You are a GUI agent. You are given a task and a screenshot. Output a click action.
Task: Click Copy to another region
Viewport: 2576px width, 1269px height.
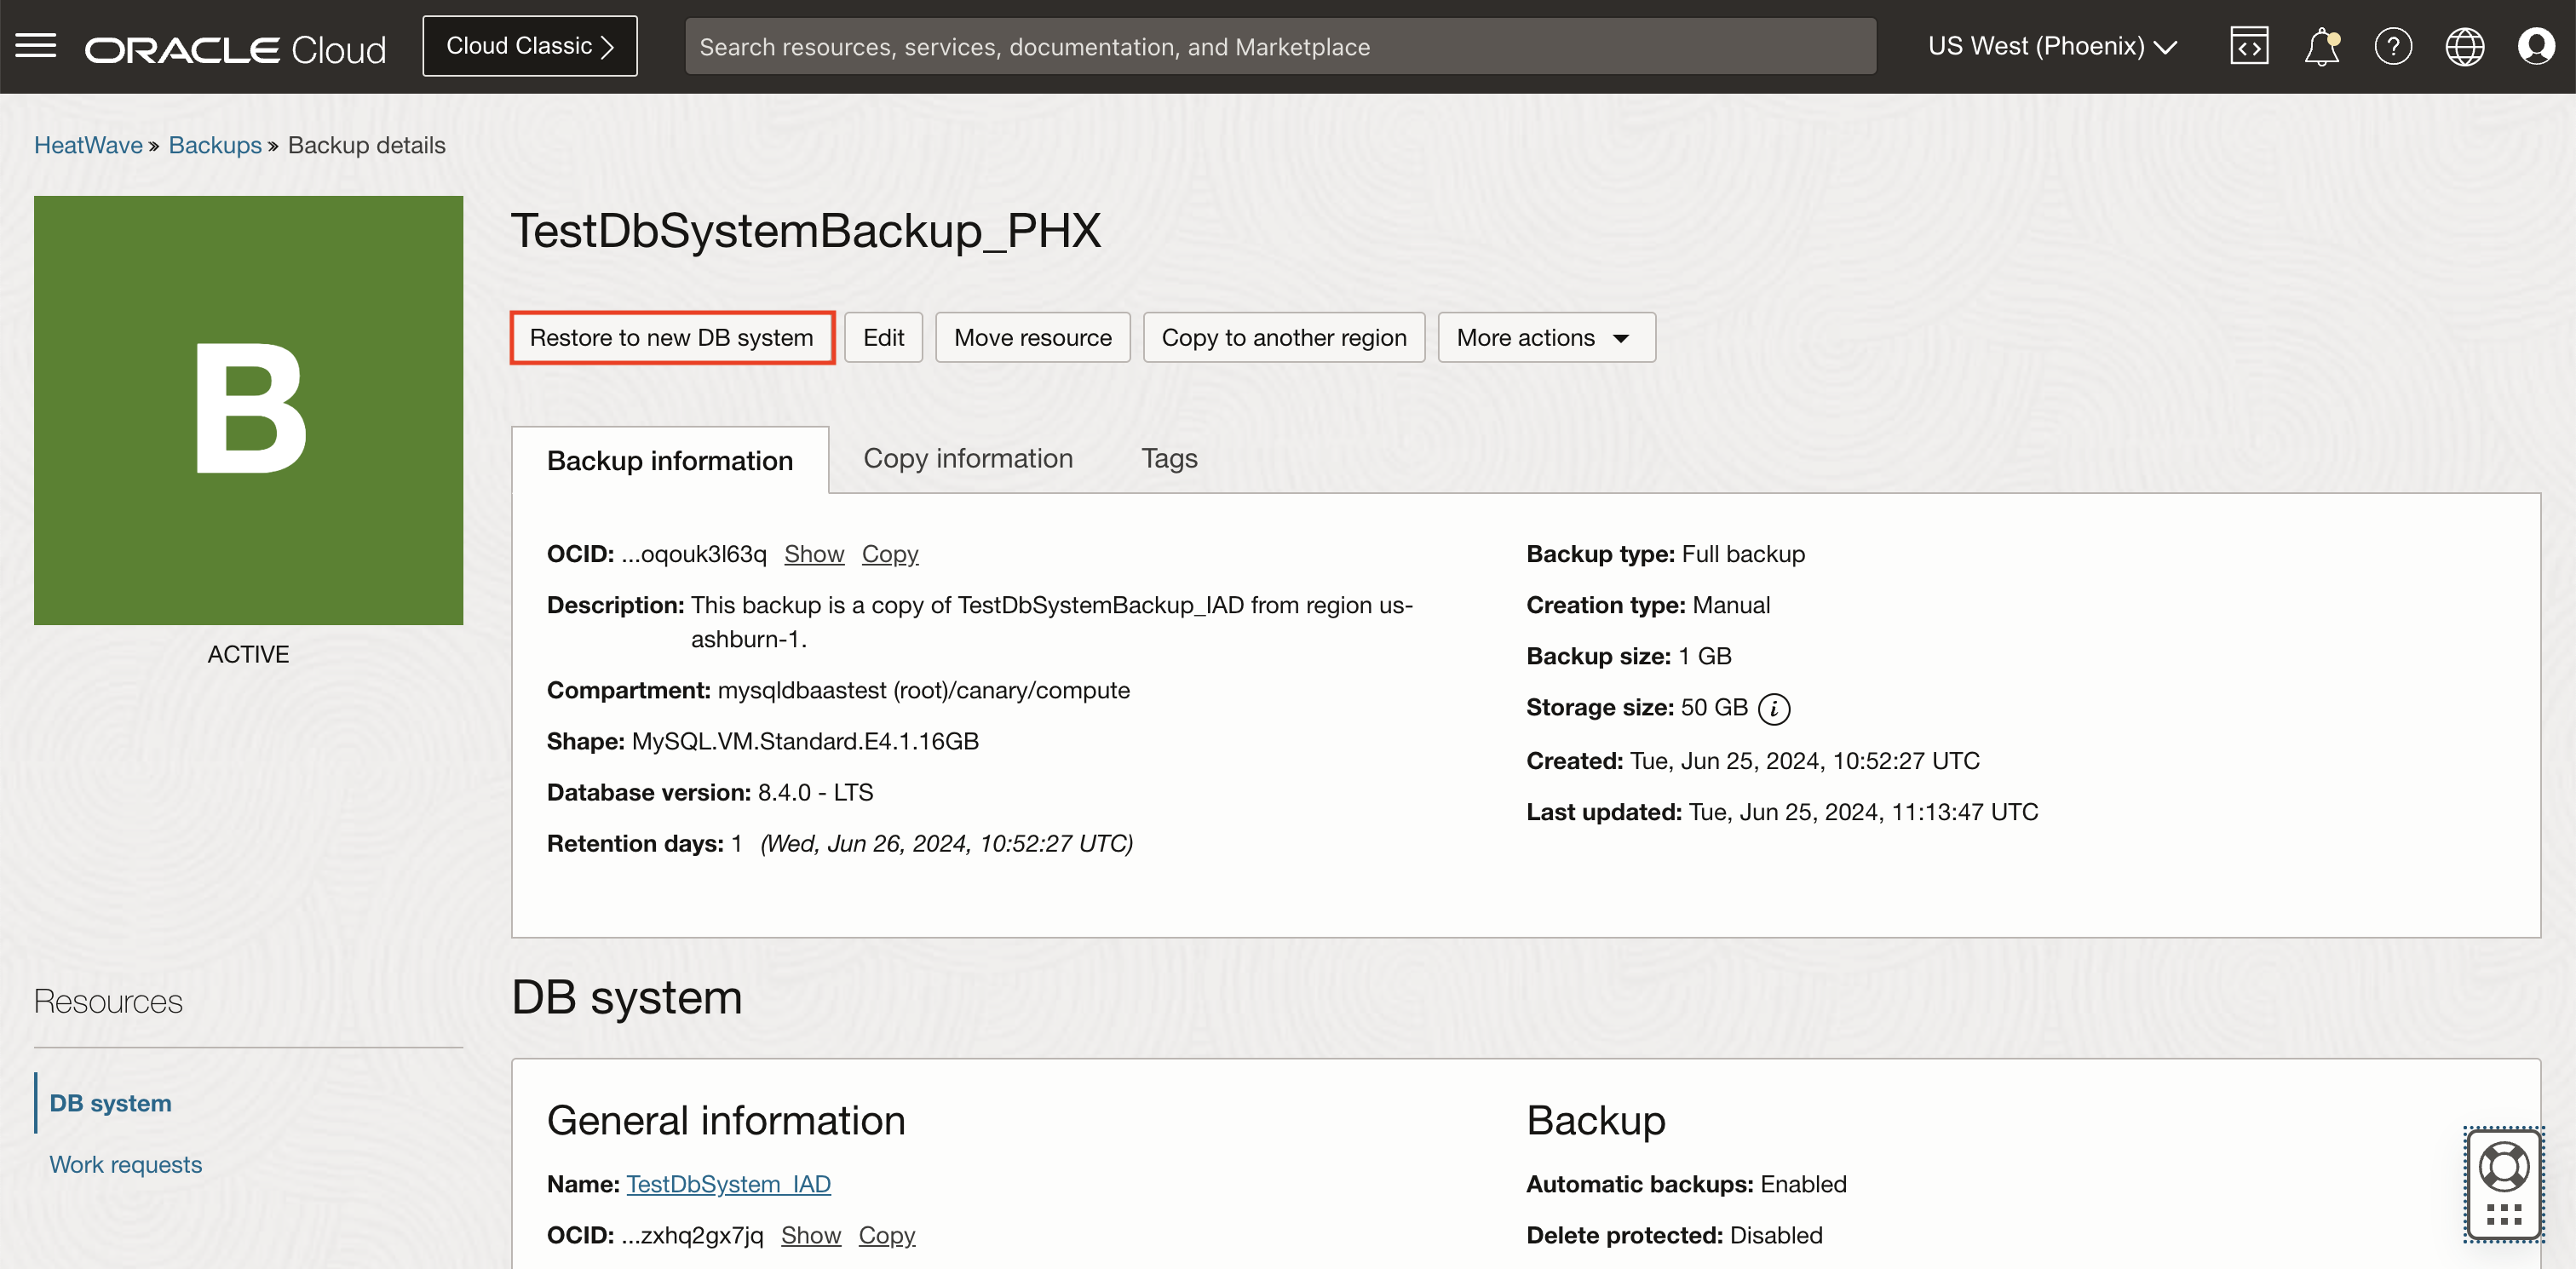(1283, 337)
